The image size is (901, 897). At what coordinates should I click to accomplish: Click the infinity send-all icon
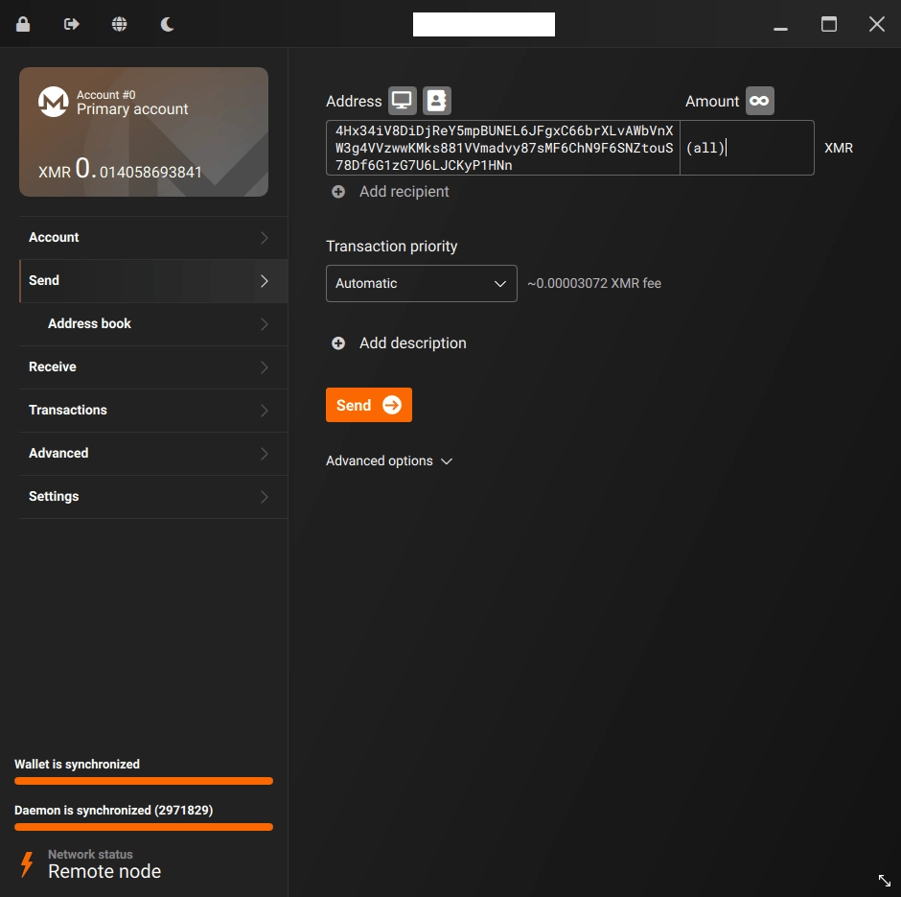tap(759, 101)
